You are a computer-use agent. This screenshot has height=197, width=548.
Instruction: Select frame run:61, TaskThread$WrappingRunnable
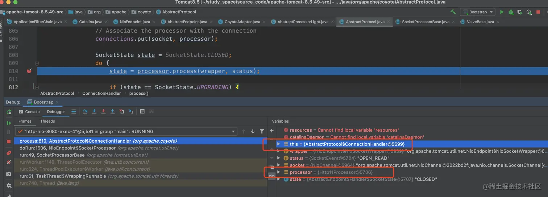(141, 176)
